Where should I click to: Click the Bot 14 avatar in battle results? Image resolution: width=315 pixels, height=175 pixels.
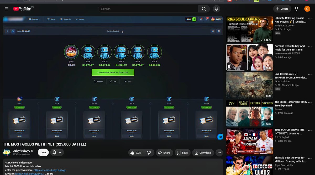point(155,52)
